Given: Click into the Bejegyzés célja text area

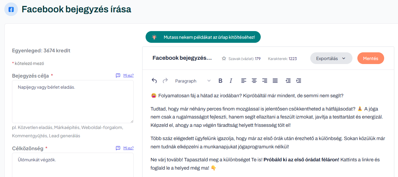Looking at the screenshot, I should 73,102.
